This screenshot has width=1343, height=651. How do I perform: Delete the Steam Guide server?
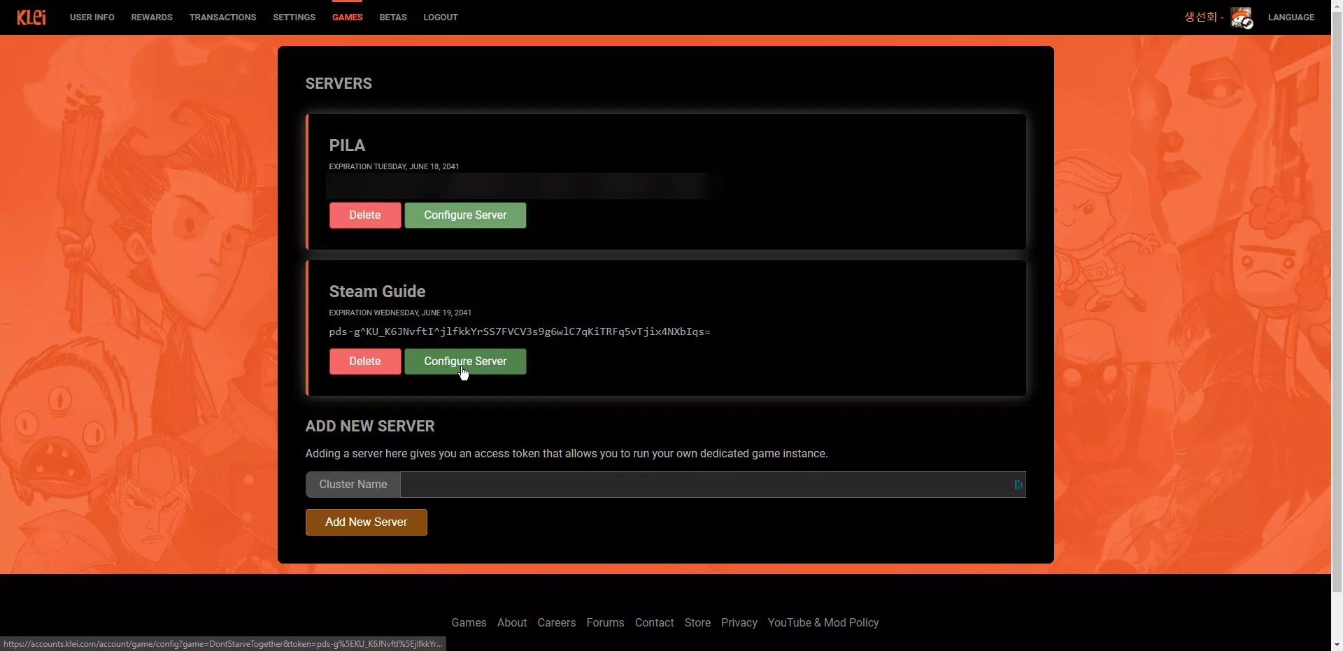365,362
